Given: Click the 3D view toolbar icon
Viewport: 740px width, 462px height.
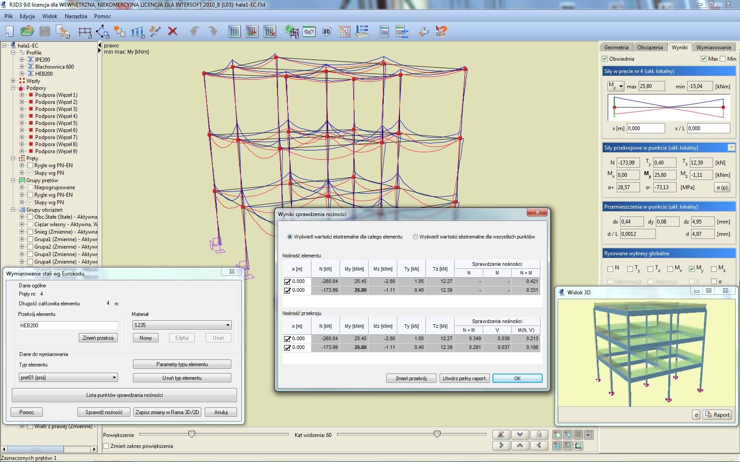Looking at the screenshot, I should [x=326, y=31].
